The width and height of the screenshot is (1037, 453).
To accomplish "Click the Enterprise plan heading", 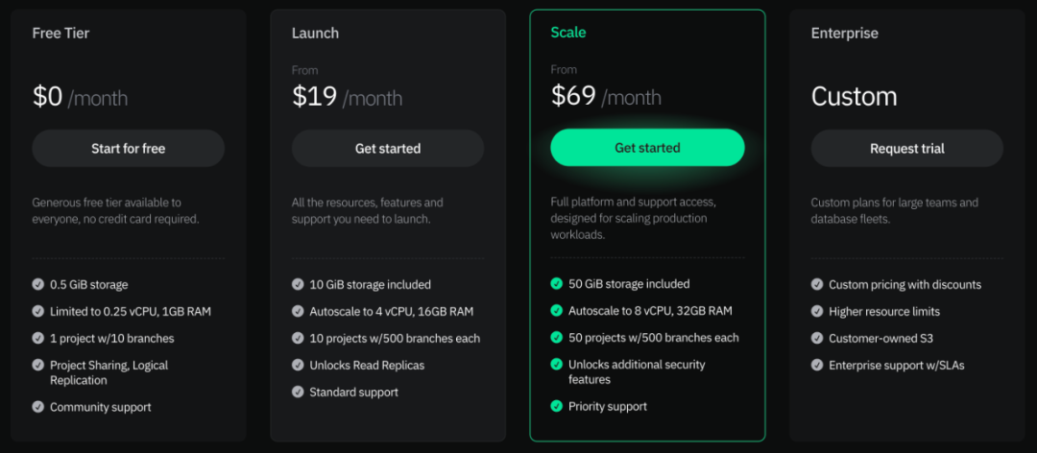I will 844,34.
